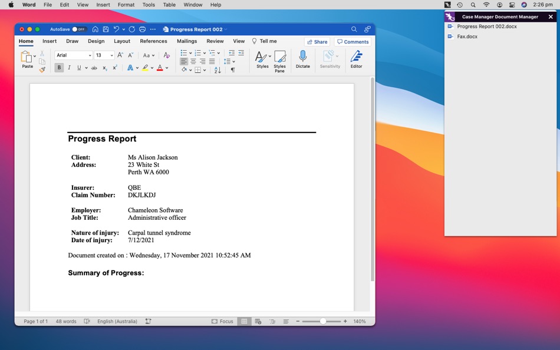Expand borders dropdown arrow
The height and width of the screenshot is (350, 560).
(x=205, y=70)
